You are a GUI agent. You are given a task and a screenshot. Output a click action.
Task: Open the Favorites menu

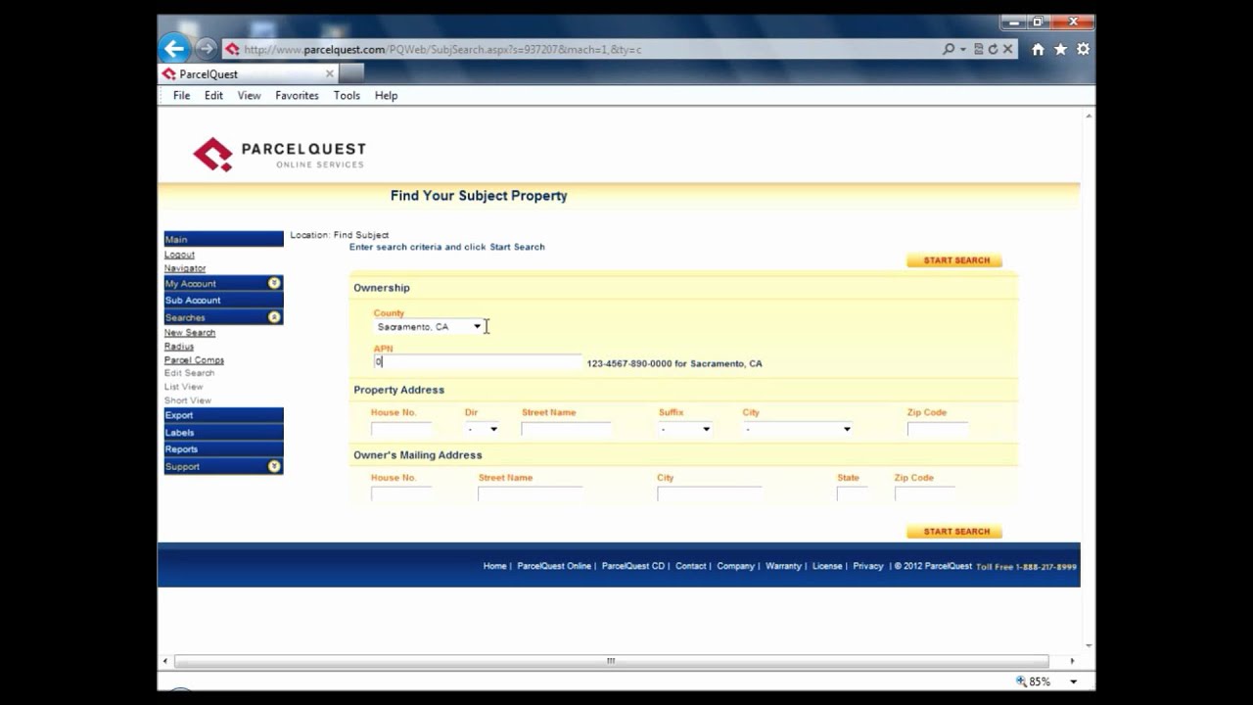[297, 95]
